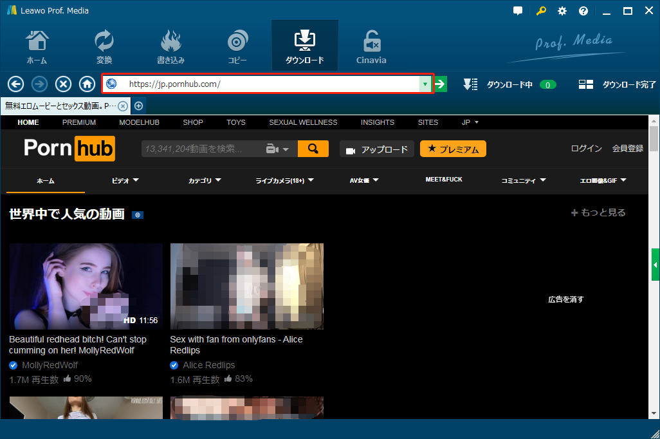Image resolution: width=660 pixels, height=439 pixels.
Task: Click the browser home page button
Action: pos(87,84)
